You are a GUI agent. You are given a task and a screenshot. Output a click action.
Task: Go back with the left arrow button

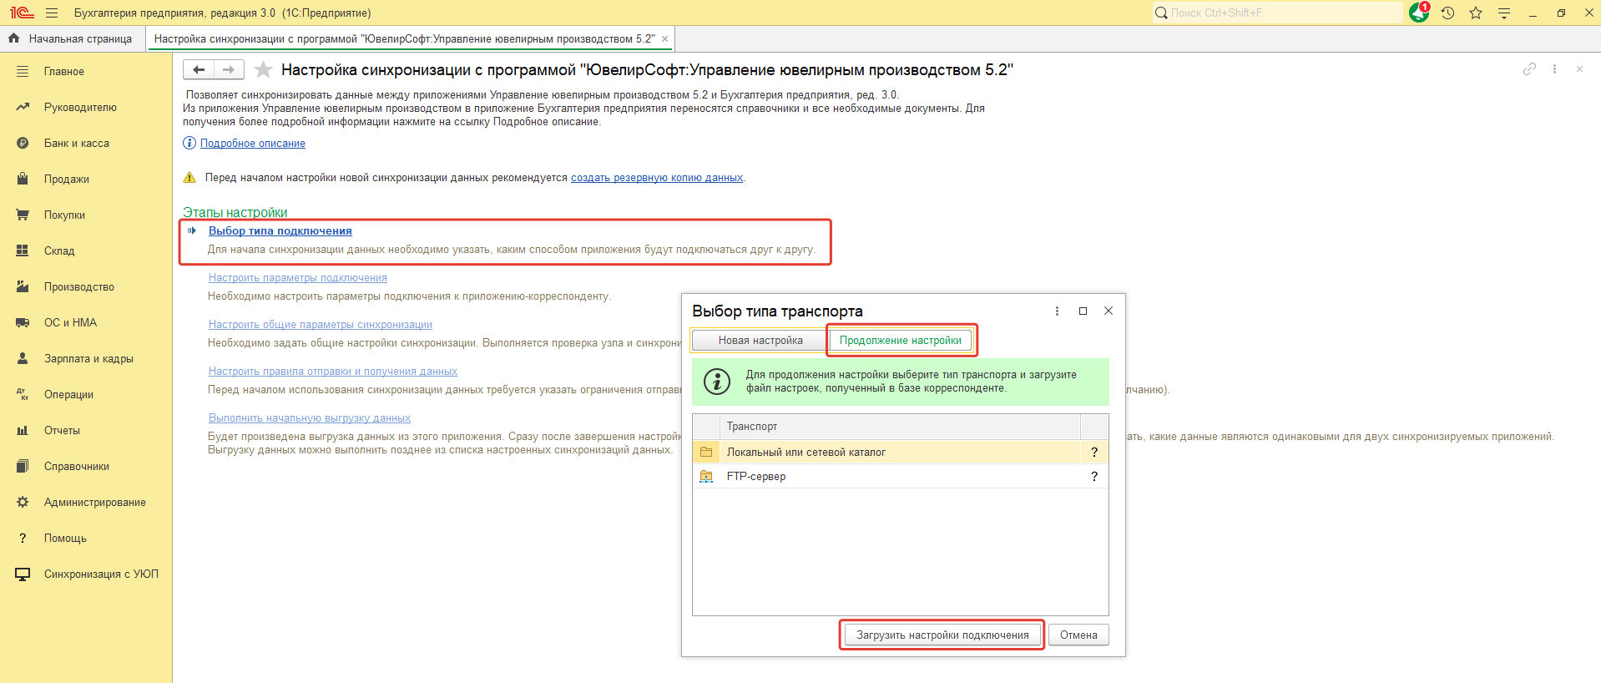coord(199,69)
